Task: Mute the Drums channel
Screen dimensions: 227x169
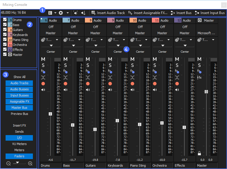Action: pyautogui.click(x=43, y=59)
